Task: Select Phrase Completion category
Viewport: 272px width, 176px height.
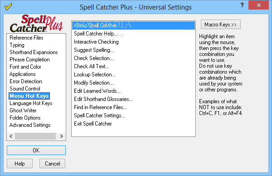Action: coord(29,60)
